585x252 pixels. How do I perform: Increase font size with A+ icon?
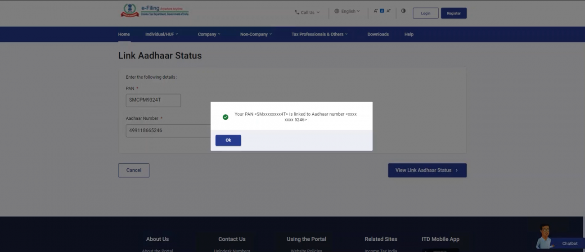[388, 11]
